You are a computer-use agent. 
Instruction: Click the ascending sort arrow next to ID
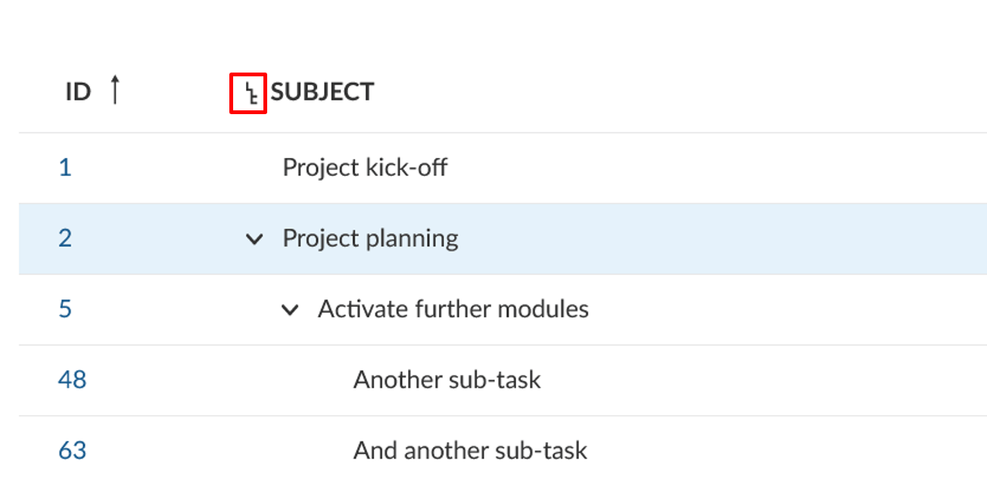pos(114,91)
